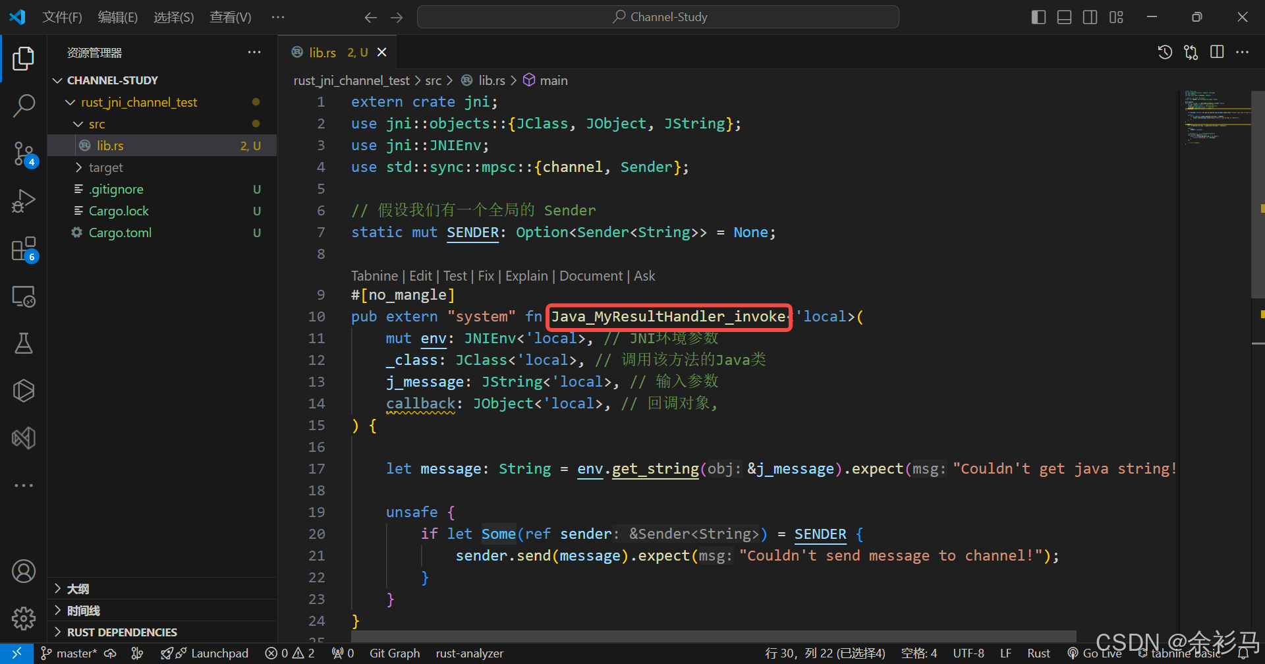Screen dimensions: 1265x664
Task: Open the Testing flask view
Action: [x=24, y=343]
